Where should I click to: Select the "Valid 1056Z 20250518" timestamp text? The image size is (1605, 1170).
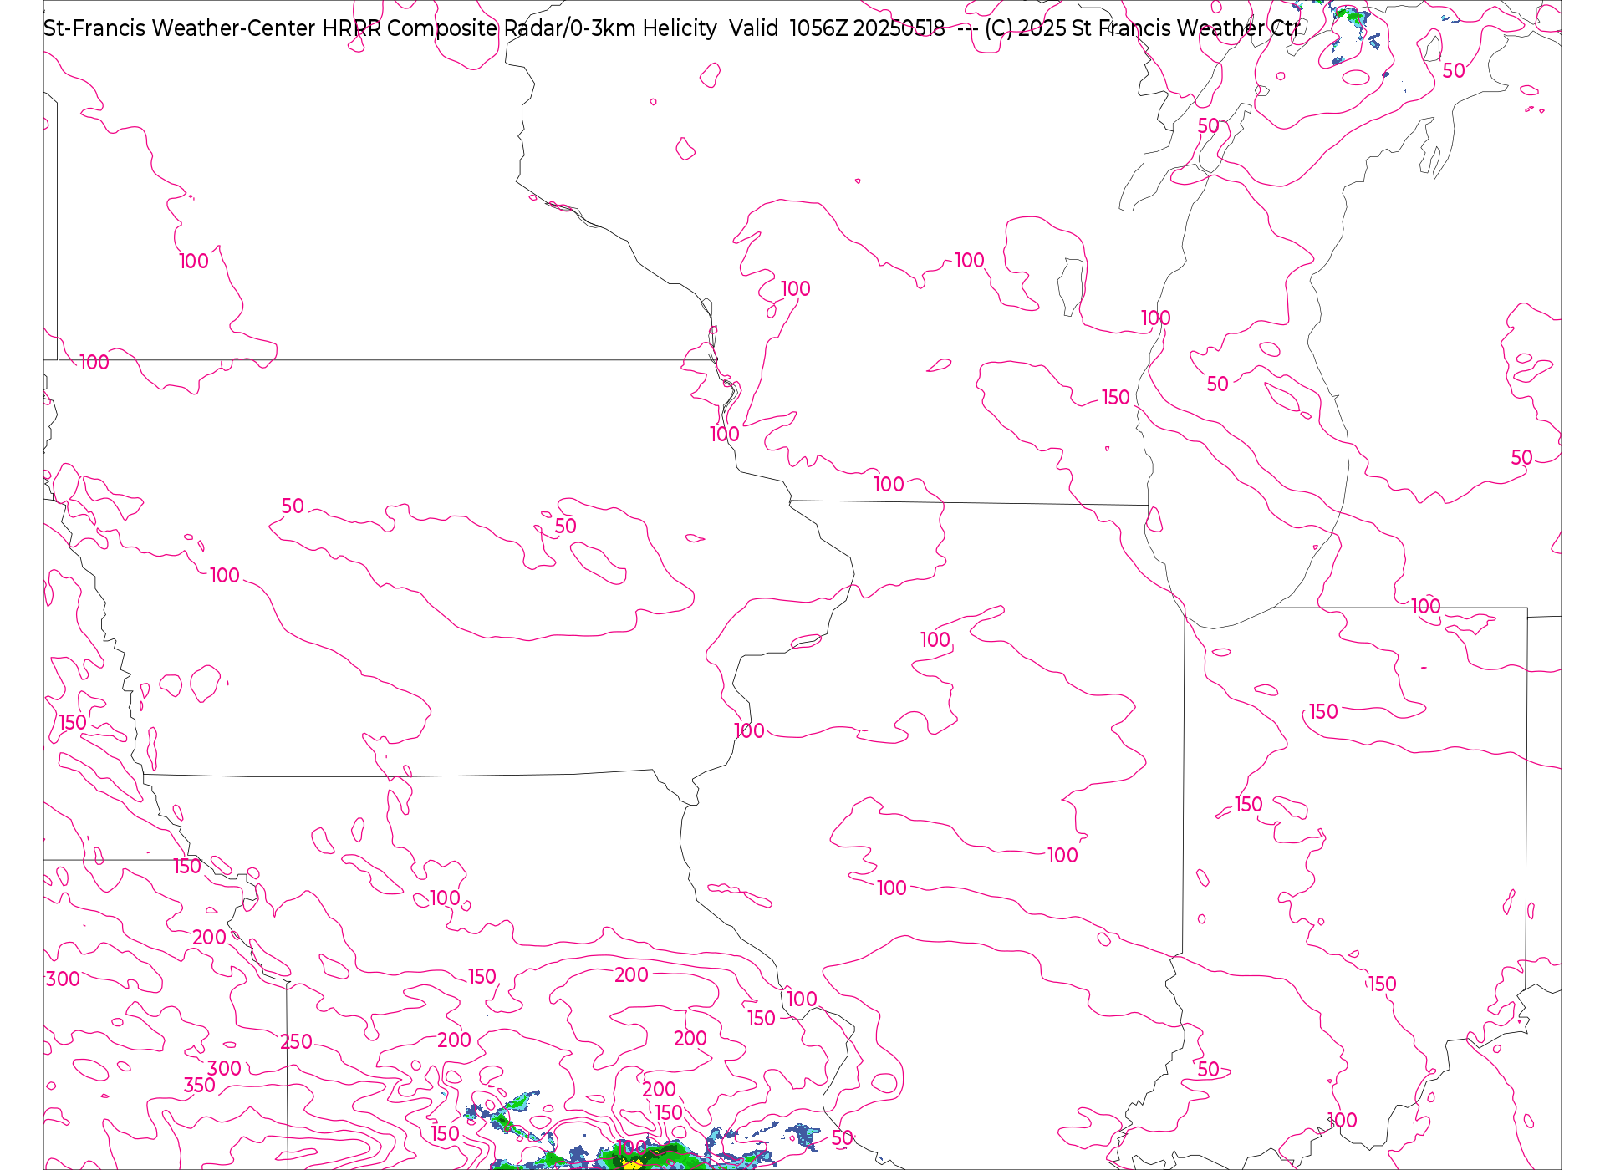point(837,28)
